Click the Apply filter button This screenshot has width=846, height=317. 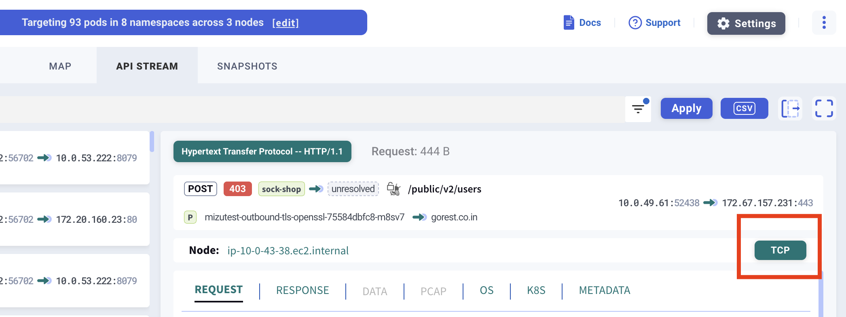coord(686,108)
